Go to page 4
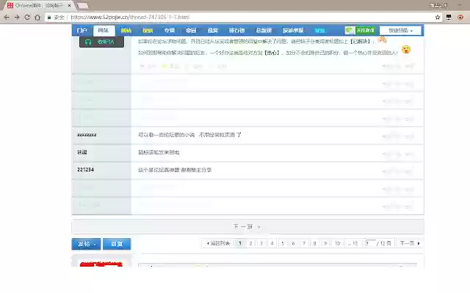Viewport: 470px width, 293px height. 272,243
